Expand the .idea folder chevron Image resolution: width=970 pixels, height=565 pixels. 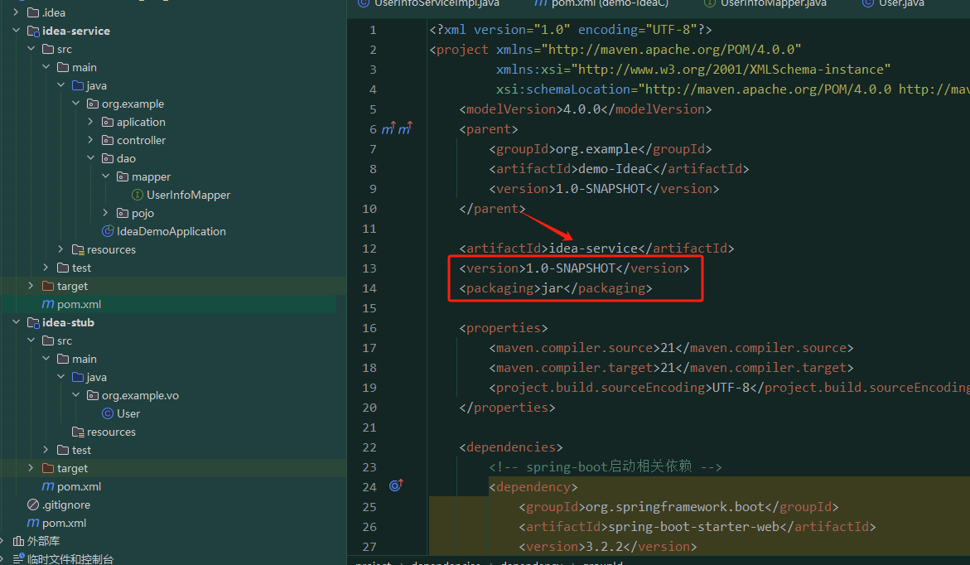[x=16, y=12]
